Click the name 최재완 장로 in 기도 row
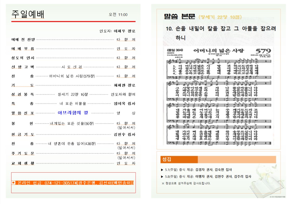 coord(124,85)
